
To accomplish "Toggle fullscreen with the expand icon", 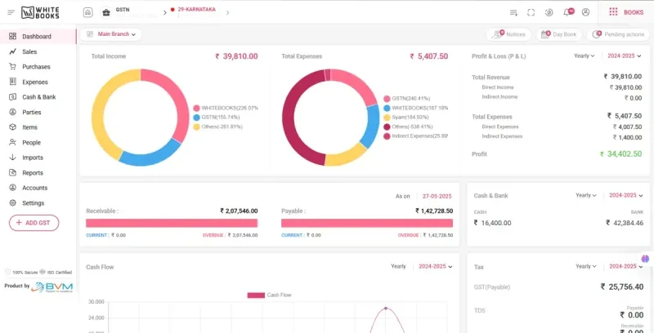I will coord(531,12).
